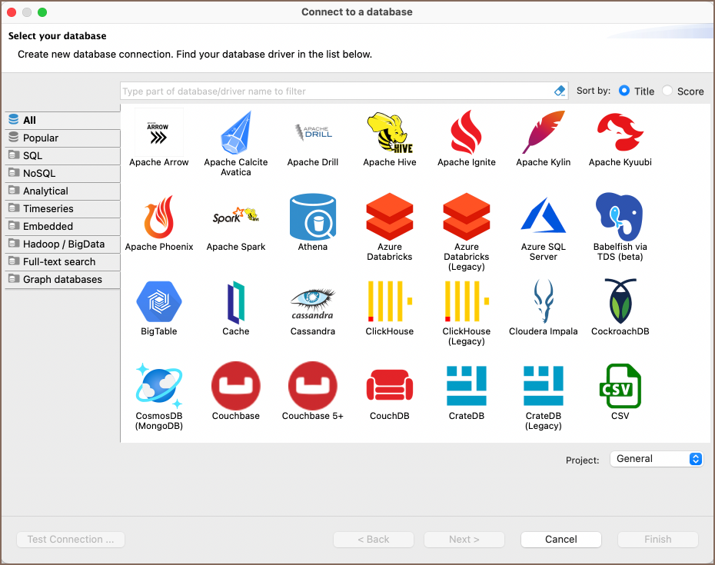Clear the filter with eraser icon
715x565 pixels.
pyautogui.click(x=560, y=91)
